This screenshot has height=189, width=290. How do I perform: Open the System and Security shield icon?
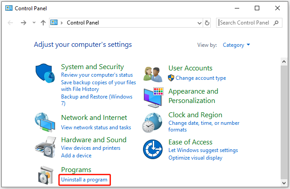click(x=45, y=73)
